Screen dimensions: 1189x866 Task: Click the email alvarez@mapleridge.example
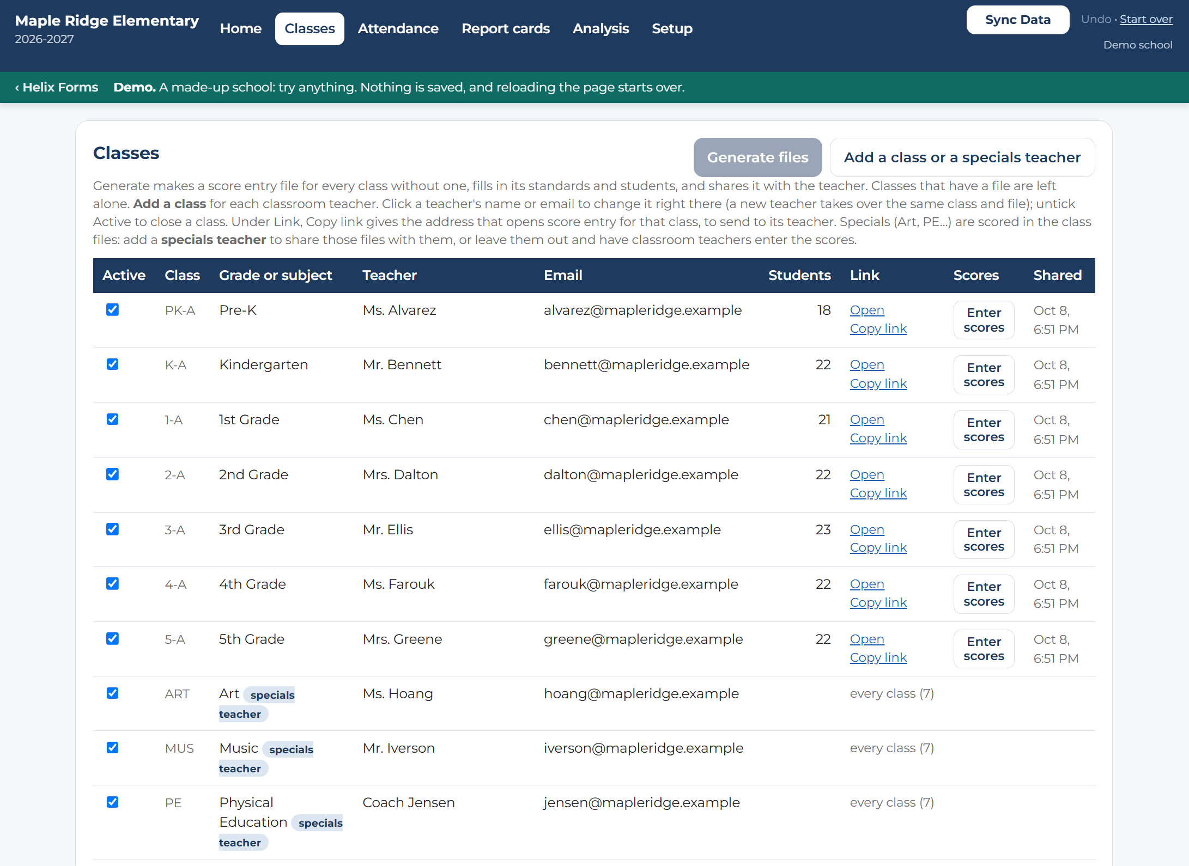[x=642, y=310]
